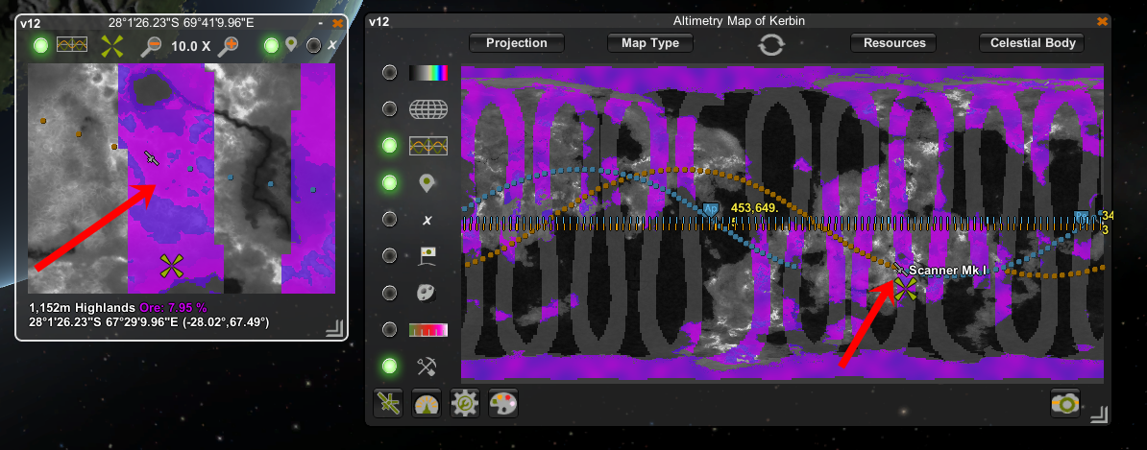The image size is (1147, 450).
Task: Click the zoom map's corner resize handle
Action: (334, 330)
